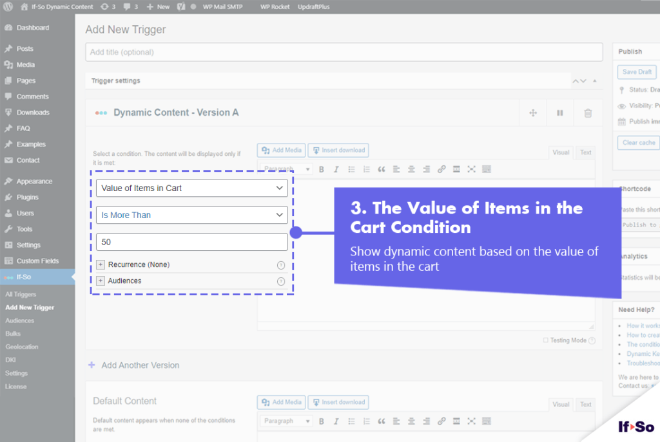Enable the Testing Mode checkbox

[x=545, y=340]
